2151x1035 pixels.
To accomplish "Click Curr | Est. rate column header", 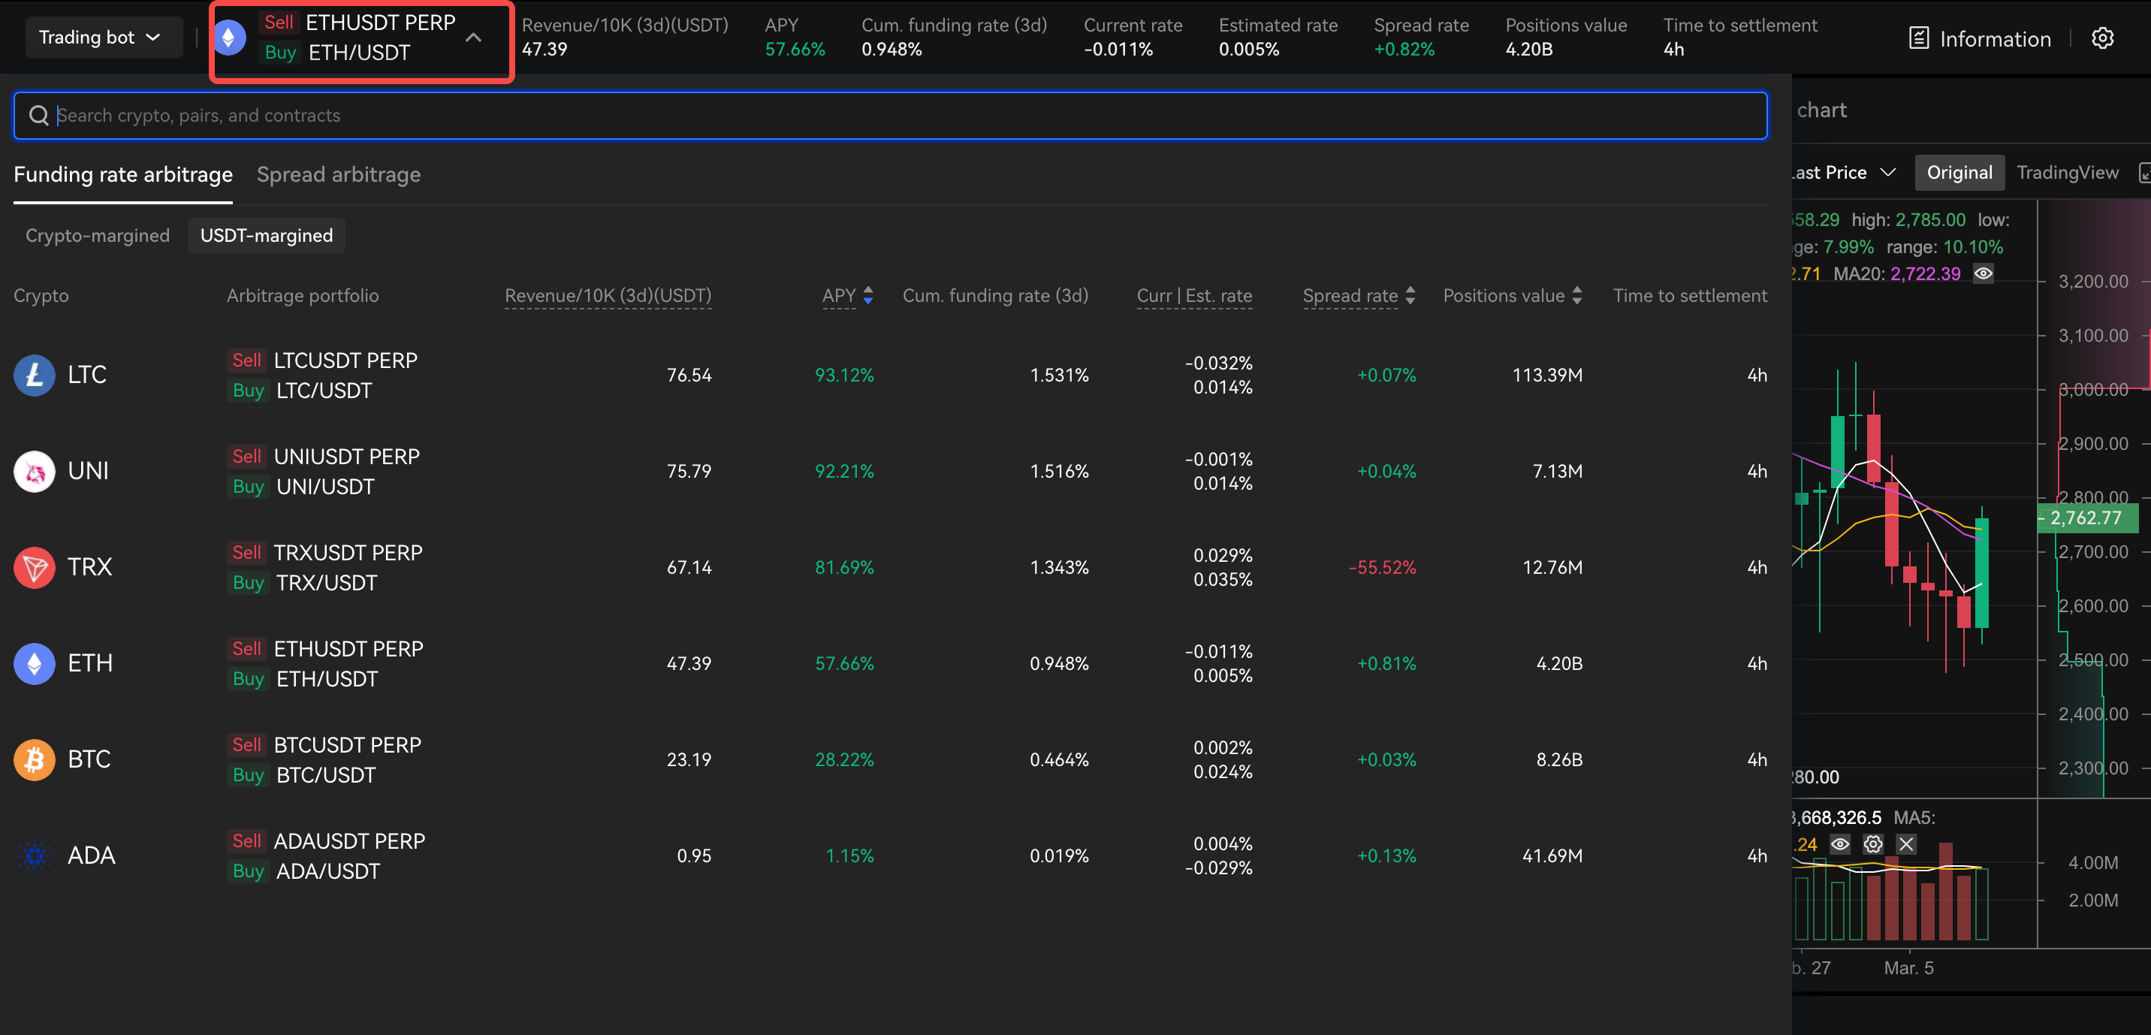I will coord(1194,296).
